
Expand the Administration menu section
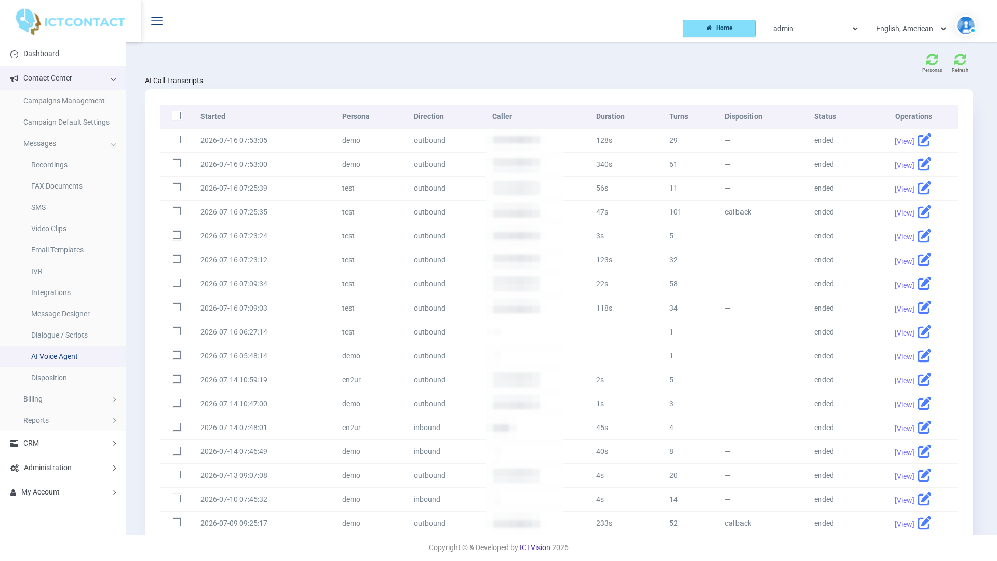(63, 468)
